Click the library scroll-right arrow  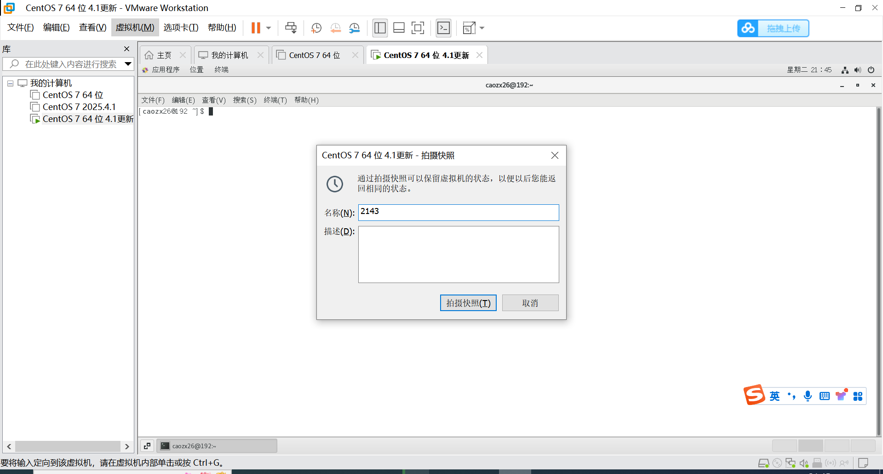coord(127,446)
